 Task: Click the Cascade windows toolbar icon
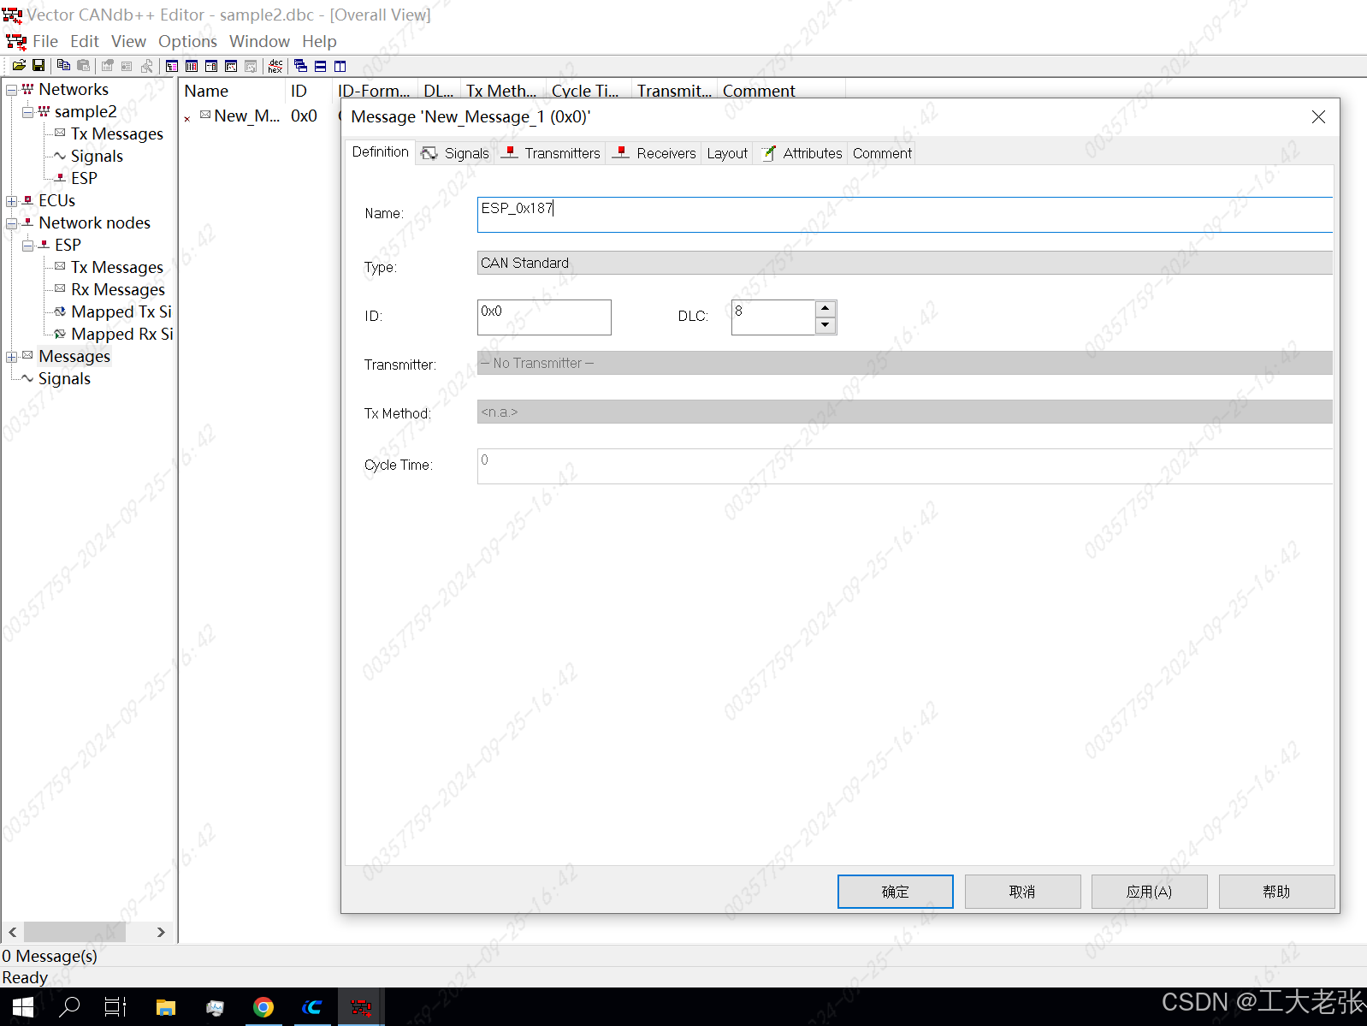[300, 66]
